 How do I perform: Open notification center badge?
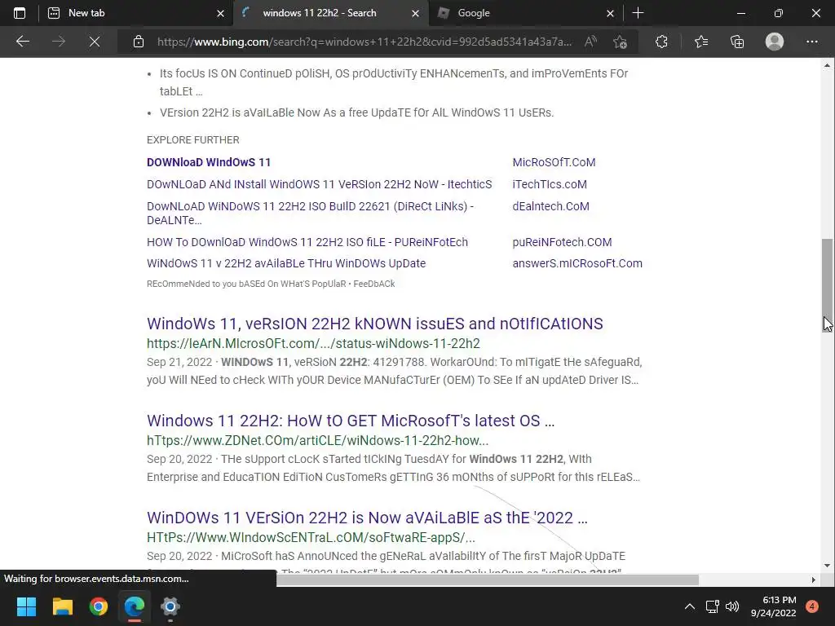812,606
